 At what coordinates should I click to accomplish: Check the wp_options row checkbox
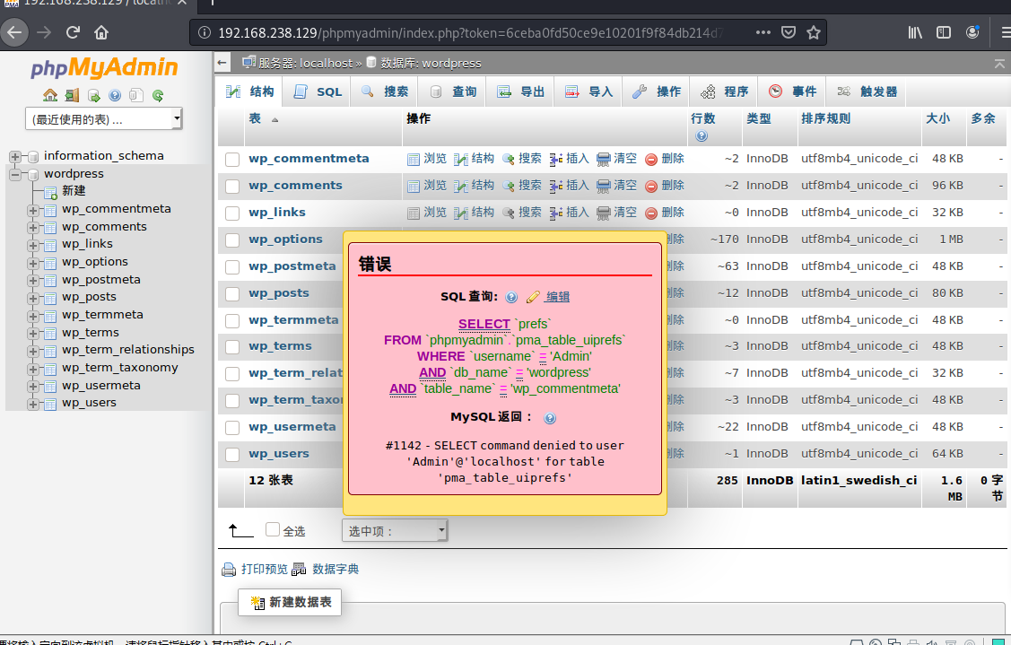232,240
